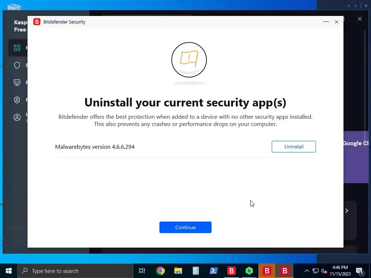Screen dimensions: 371x278
Task: Click the blue Continue button
Action: pyautogui.click(x=185, y=227)
